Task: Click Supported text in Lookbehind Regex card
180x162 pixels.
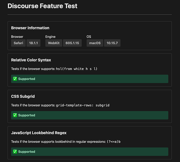Action: point(27,152)
